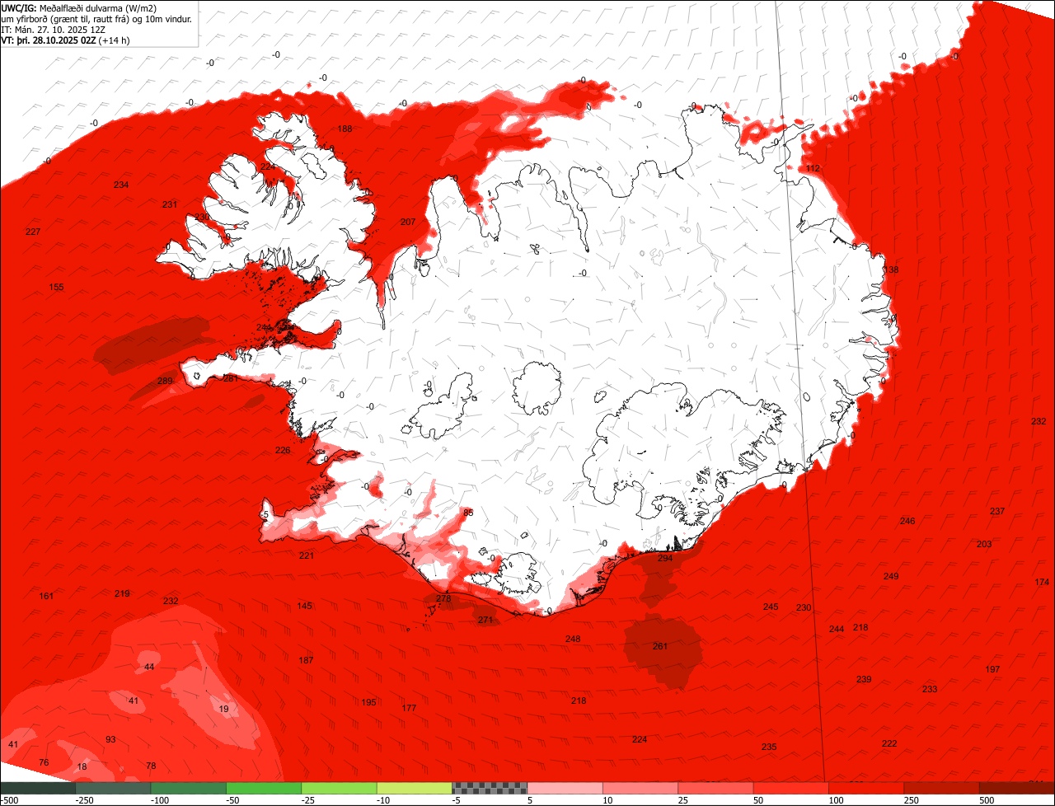
Task: Click the map value 161 near the left edge
Action: pos(46,596)
